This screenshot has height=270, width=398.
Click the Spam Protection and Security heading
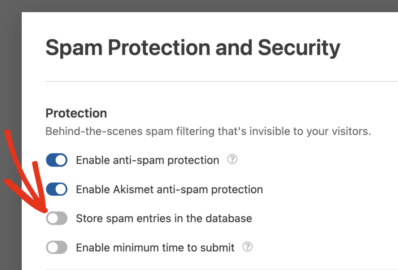[x=193, y=48]
